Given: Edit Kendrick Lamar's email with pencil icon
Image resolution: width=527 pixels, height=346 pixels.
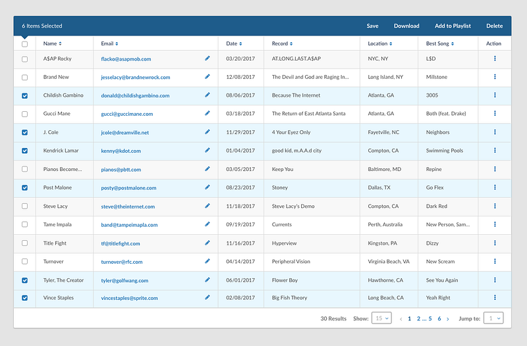Looking at the screenshot, I should 208,151.
